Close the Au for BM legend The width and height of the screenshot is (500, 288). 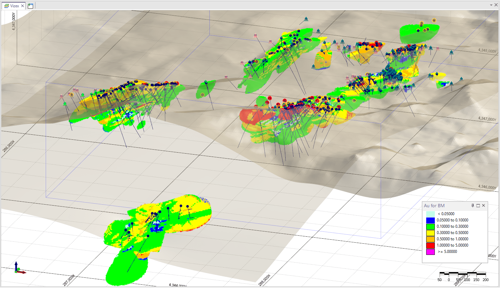click(483, 206)
